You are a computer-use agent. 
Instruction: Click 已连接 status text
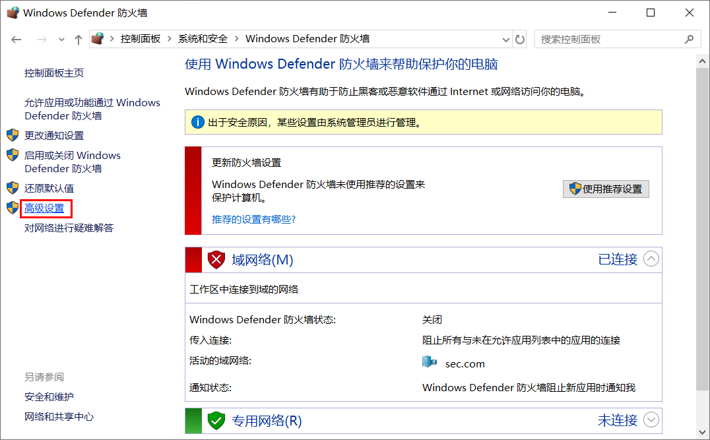pos(618,259)
